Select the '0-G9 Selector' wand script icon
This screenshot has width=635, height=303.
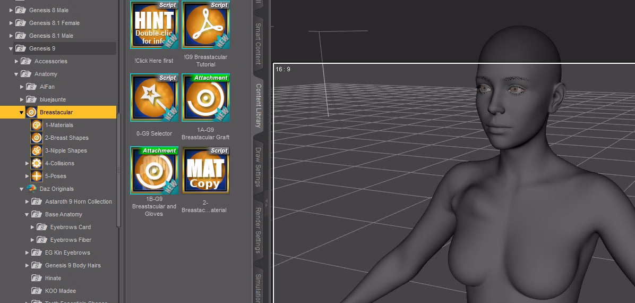[x=154, y=98]
